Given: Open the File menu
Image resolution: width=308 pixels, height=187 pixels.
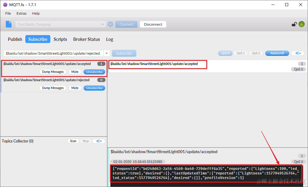Looking at the screenshot, I should point(8,13).
